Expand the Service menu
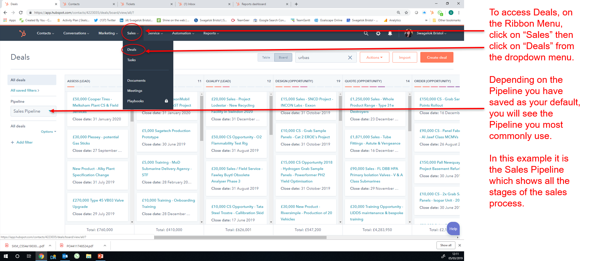 (155, 33)
